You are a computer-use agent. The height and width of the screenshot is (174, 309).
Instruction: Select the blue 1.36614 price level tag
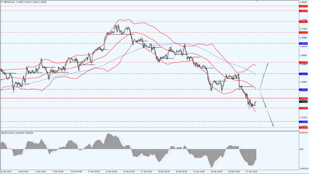point(303,43)
